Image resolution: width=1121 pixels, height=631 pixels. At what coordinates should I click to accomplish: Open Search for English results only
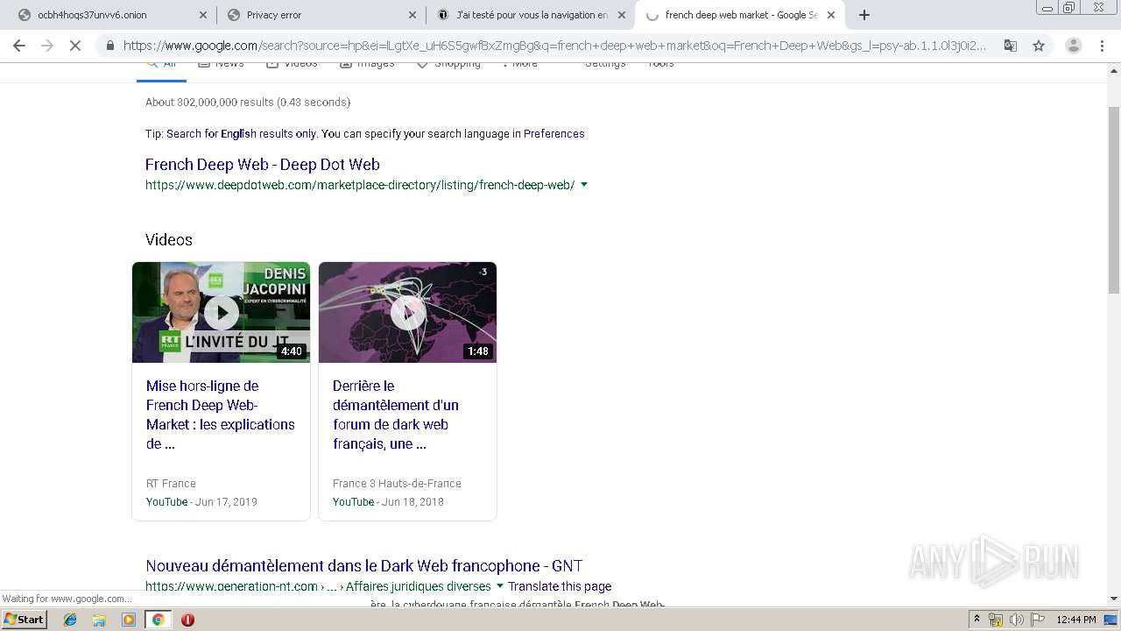click(x=241, y=134)
